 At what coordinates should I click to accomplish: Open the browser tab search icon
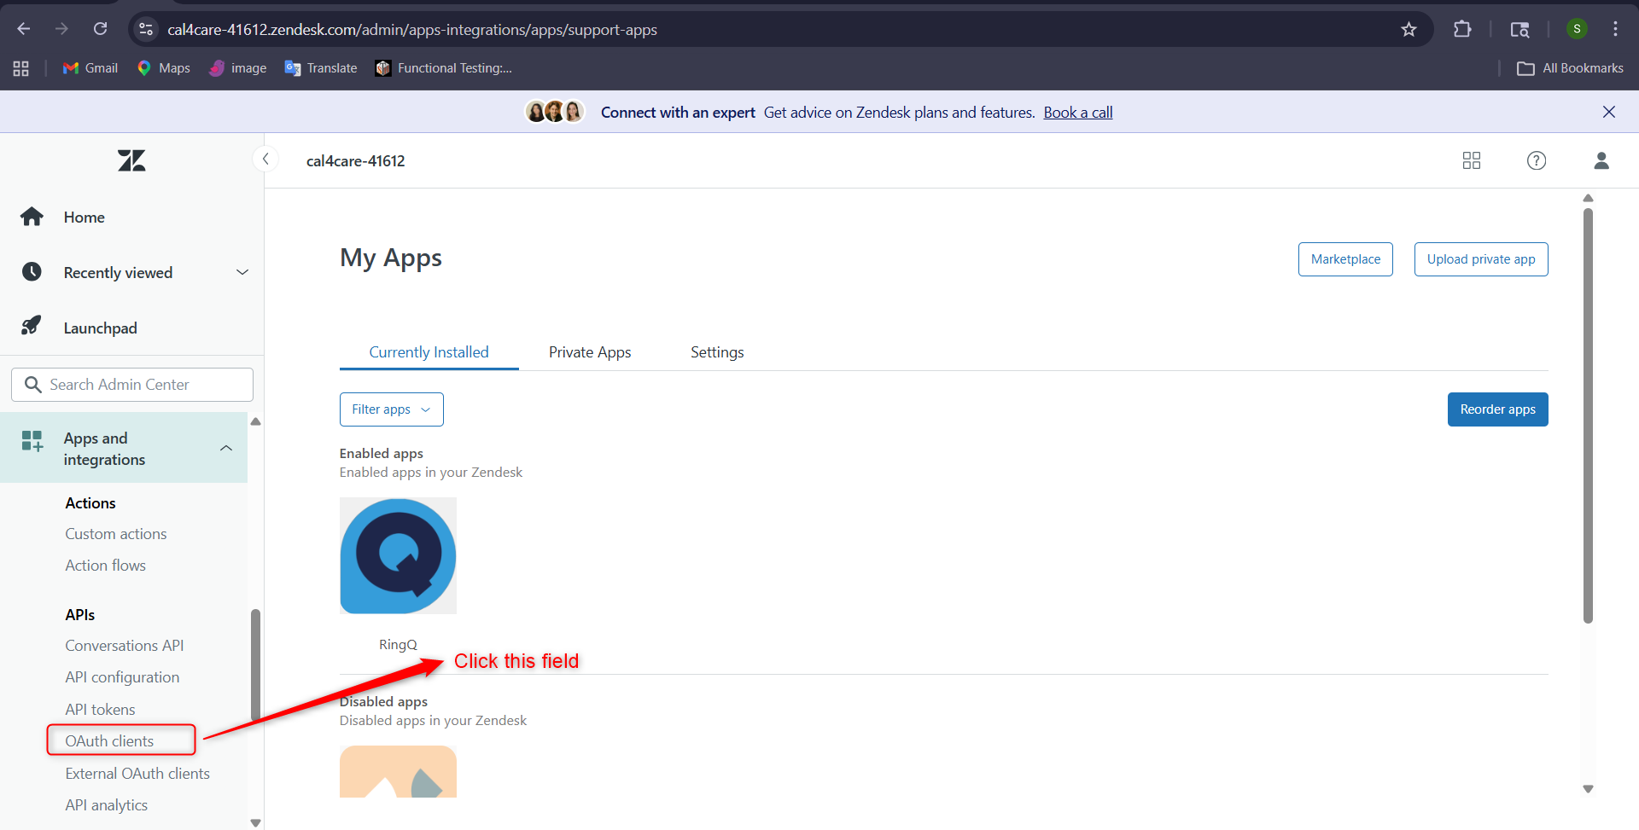[x=1519, y=29]
